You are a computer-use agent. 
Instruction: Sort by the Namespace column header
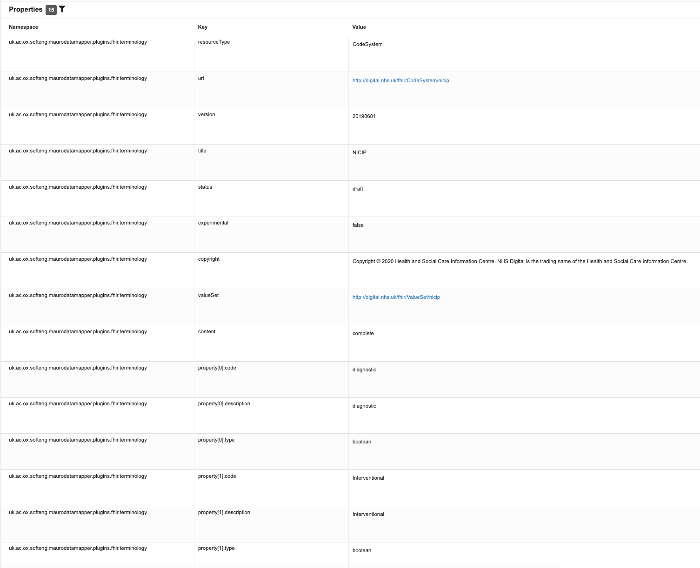point(23,27)
